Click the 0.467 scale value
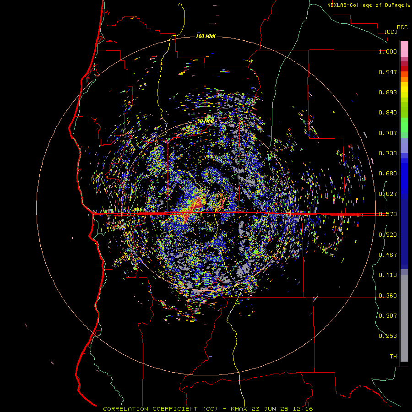This screenshot has width=412, height=412. 388,255
